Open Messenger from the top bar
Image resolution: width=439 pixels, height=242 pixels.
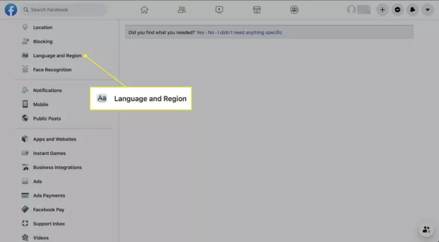397,9
